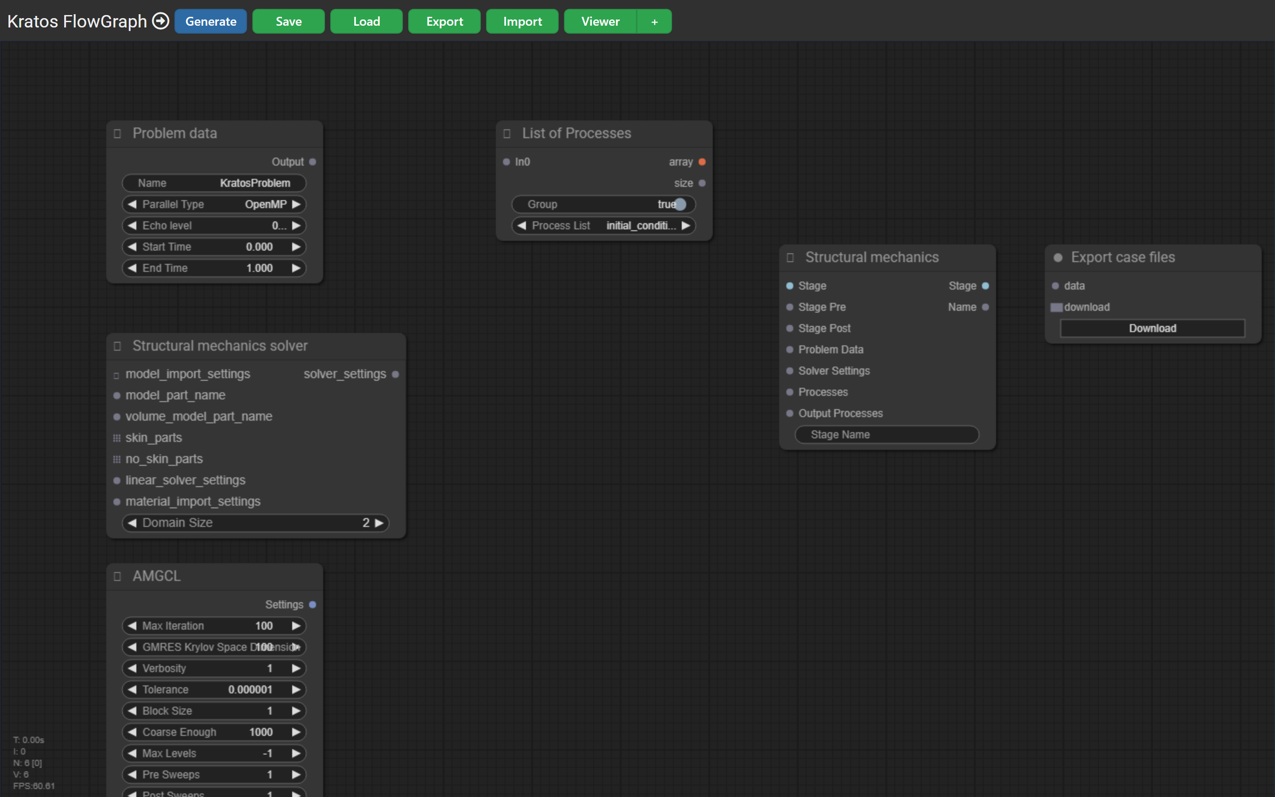Click the In0 input port
Viewport: 1275px width, 797px height.
506,162
